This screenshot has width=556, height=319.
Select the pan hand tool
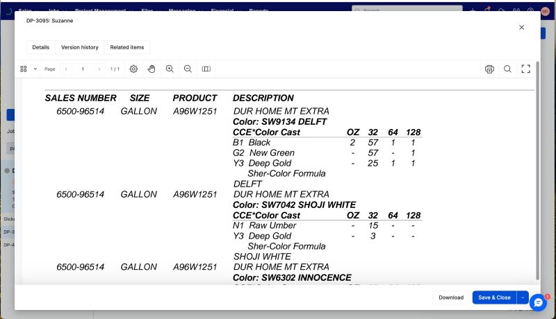click(x=152, y=69)
